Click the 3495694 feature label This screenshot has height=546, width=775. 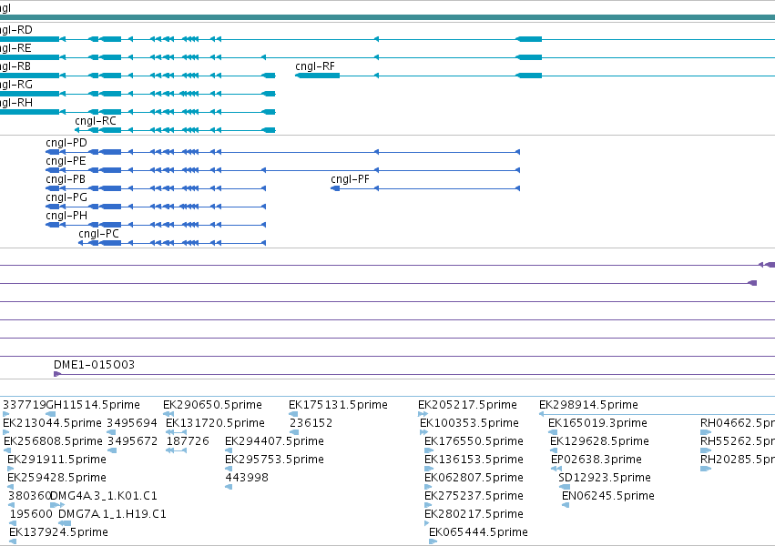132,423
